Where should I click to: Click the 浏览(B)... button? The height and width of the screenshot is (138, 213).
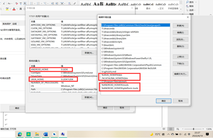[x=180, y=40]
